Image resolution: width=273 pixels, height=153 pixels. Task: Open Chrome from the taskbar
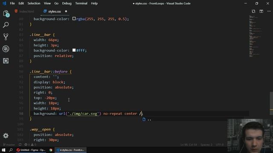coord(51,150)
